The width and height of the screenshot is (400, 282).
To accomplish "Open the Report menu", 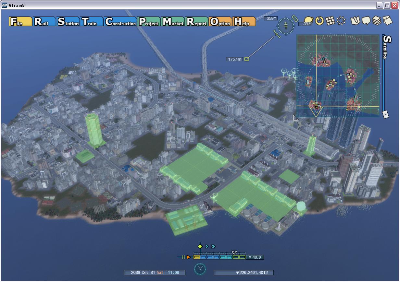I will (x=197, y=21).
